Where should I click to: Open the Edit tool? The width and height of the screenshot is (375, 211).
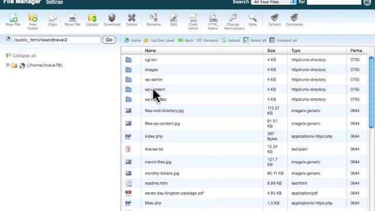click(173, 20)
